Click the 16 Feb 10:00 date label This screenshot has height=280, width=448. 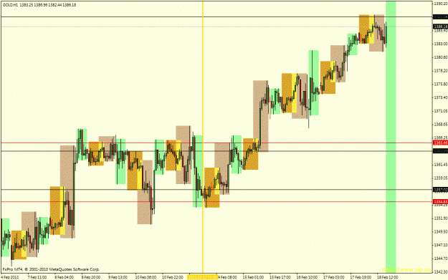coord(307,277)
